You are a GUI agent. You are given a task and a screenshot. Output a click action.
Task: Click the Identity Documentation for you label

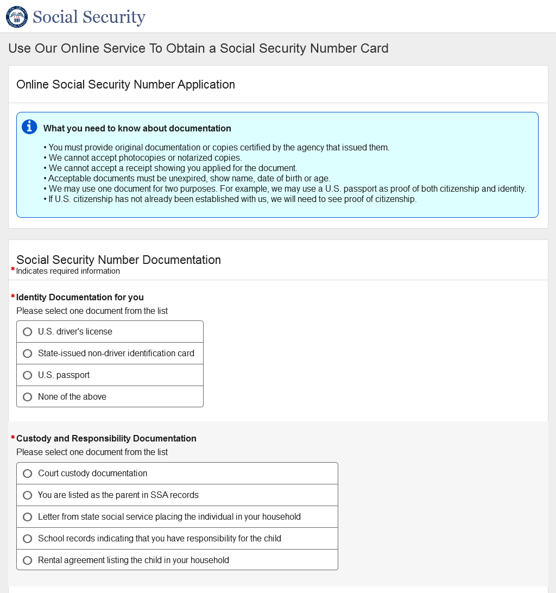[80, 297]
